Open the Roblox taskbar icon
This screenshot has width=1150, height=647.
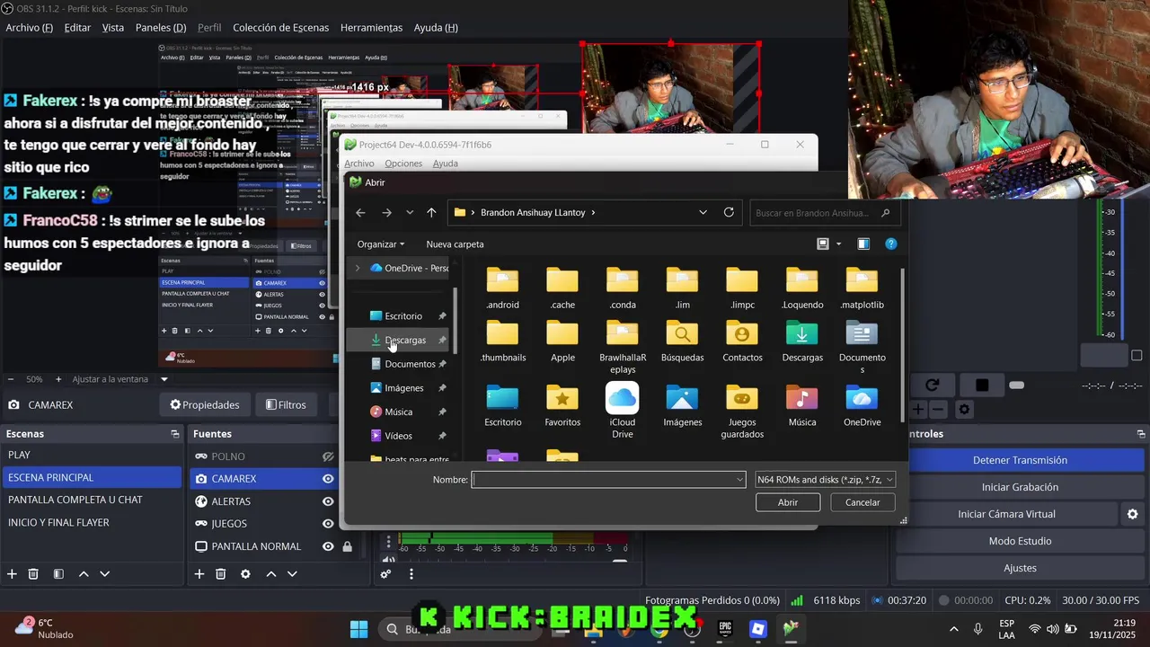757,629
